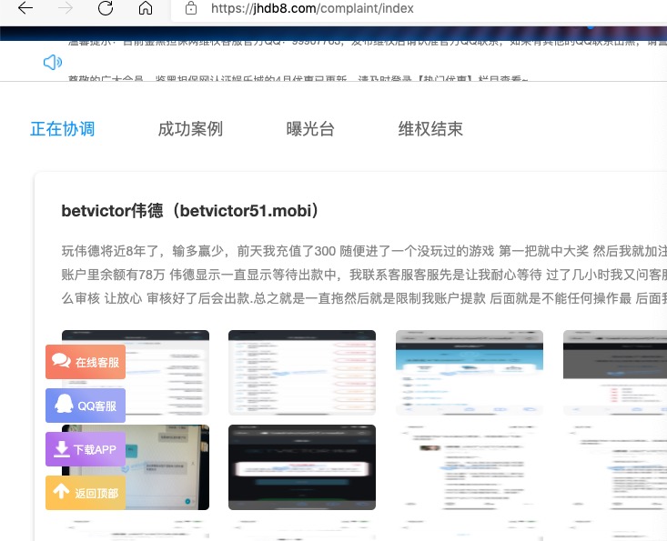Open betvictor伟德 complaint title link

click(x=190, y=211)
